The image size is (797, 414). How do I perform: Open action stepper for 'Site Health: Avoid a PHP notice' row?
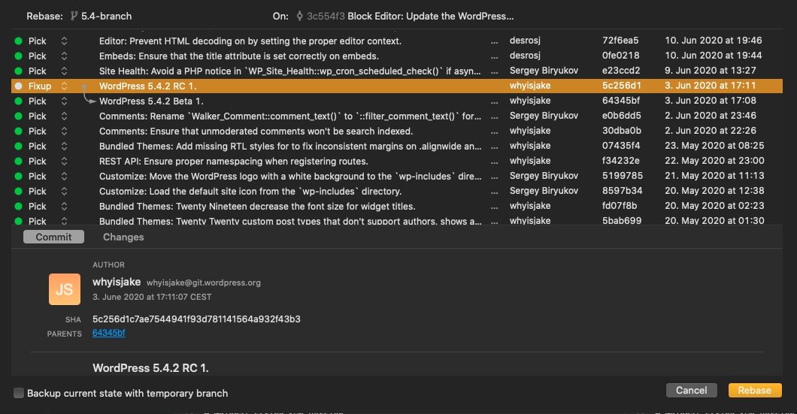64,71
